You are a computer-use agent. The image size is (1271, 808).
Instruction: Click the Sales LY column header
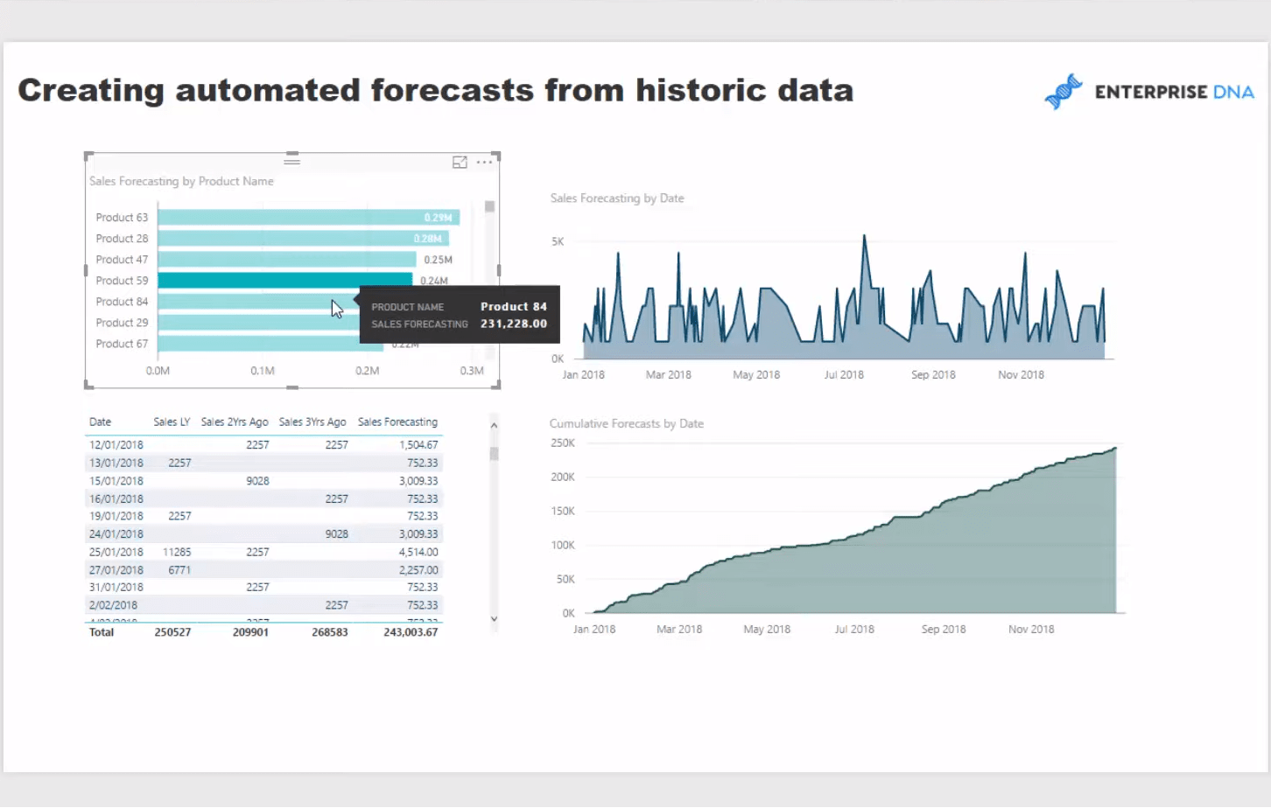tap(172, 422)
